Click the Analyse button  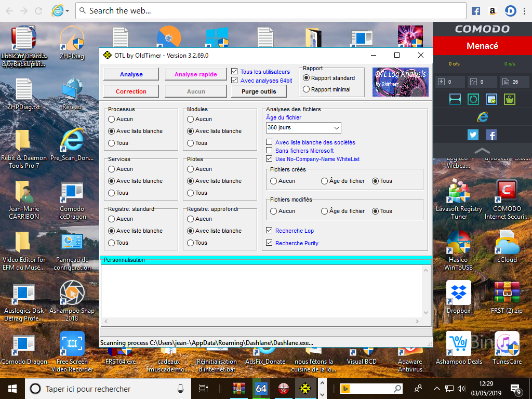(131, 74)
